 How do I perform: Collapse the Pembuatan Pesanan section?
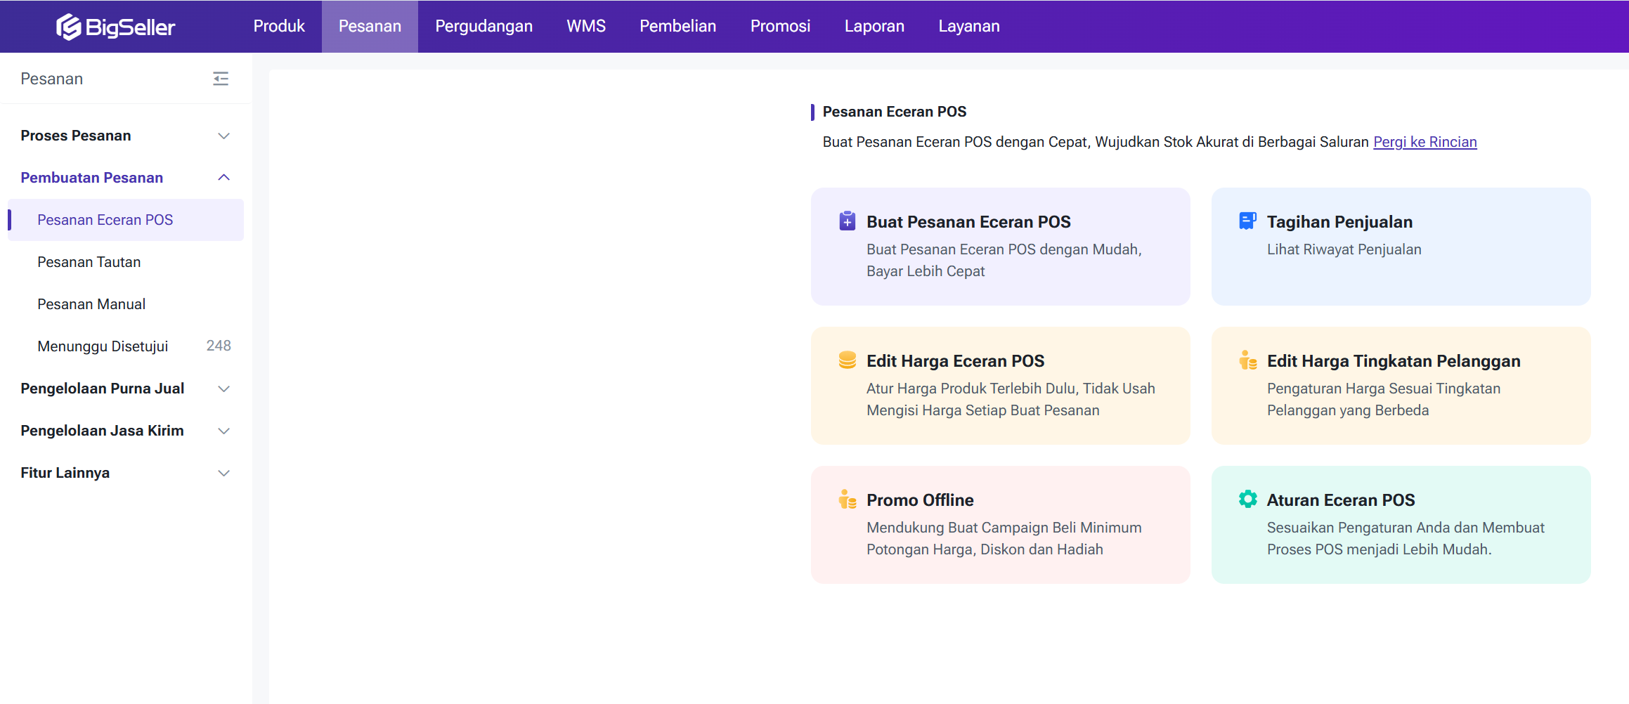pyautogui.click(x=223, y=178)
